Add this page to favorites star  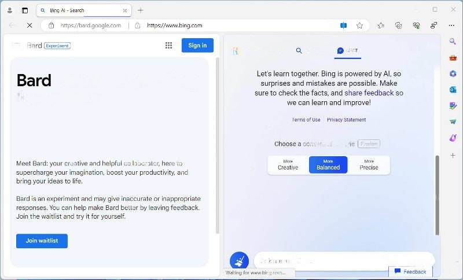[x=359, y=25]
